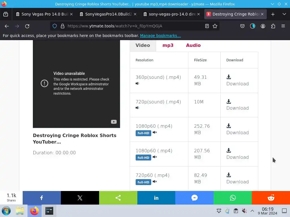The height and width of the screenshot is (217, 290).
Task: Open the taskbar start menu
Action: click(x=6, y=211)
